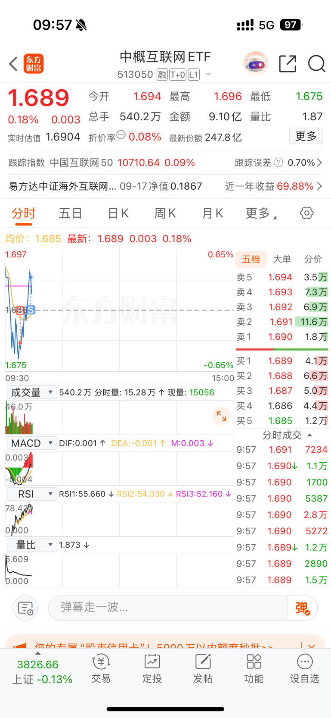The height and width of the screenshot is (718, 331).
Task: Expand stock code dropdown triangle
Action: pyautogui.click(x=208, y=75)
